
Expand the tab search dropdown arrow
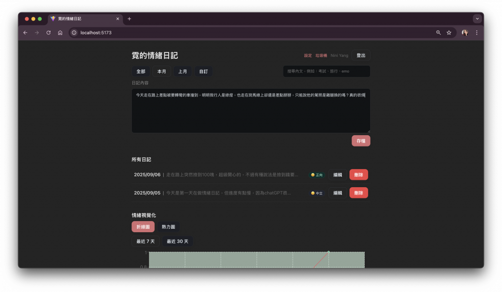coord(477,19)
